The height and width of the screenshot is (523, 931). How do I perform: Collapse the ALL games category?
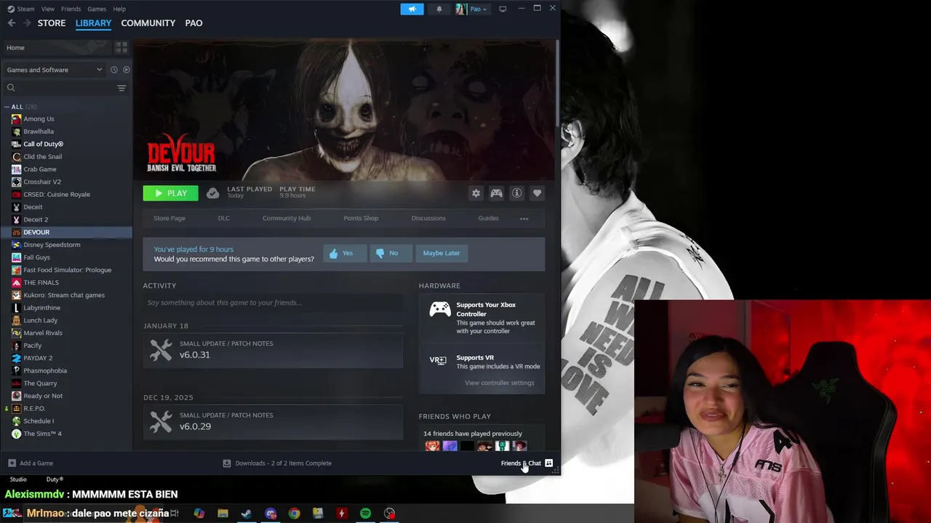[x=7, y=107]
